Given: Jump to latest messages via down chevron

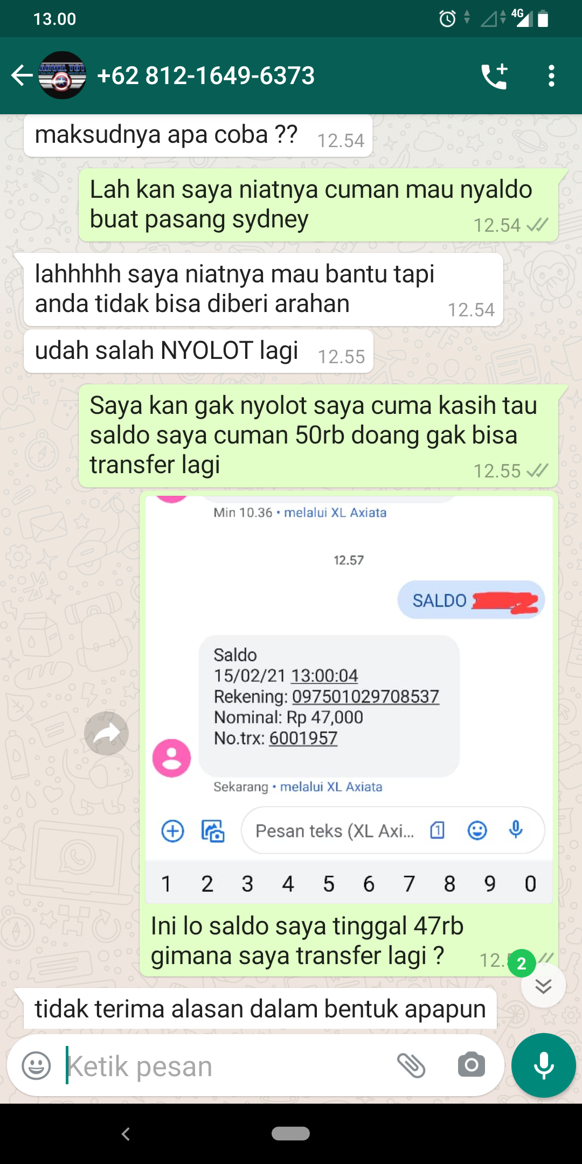Looking at the screenshot, I should point(543,986).
